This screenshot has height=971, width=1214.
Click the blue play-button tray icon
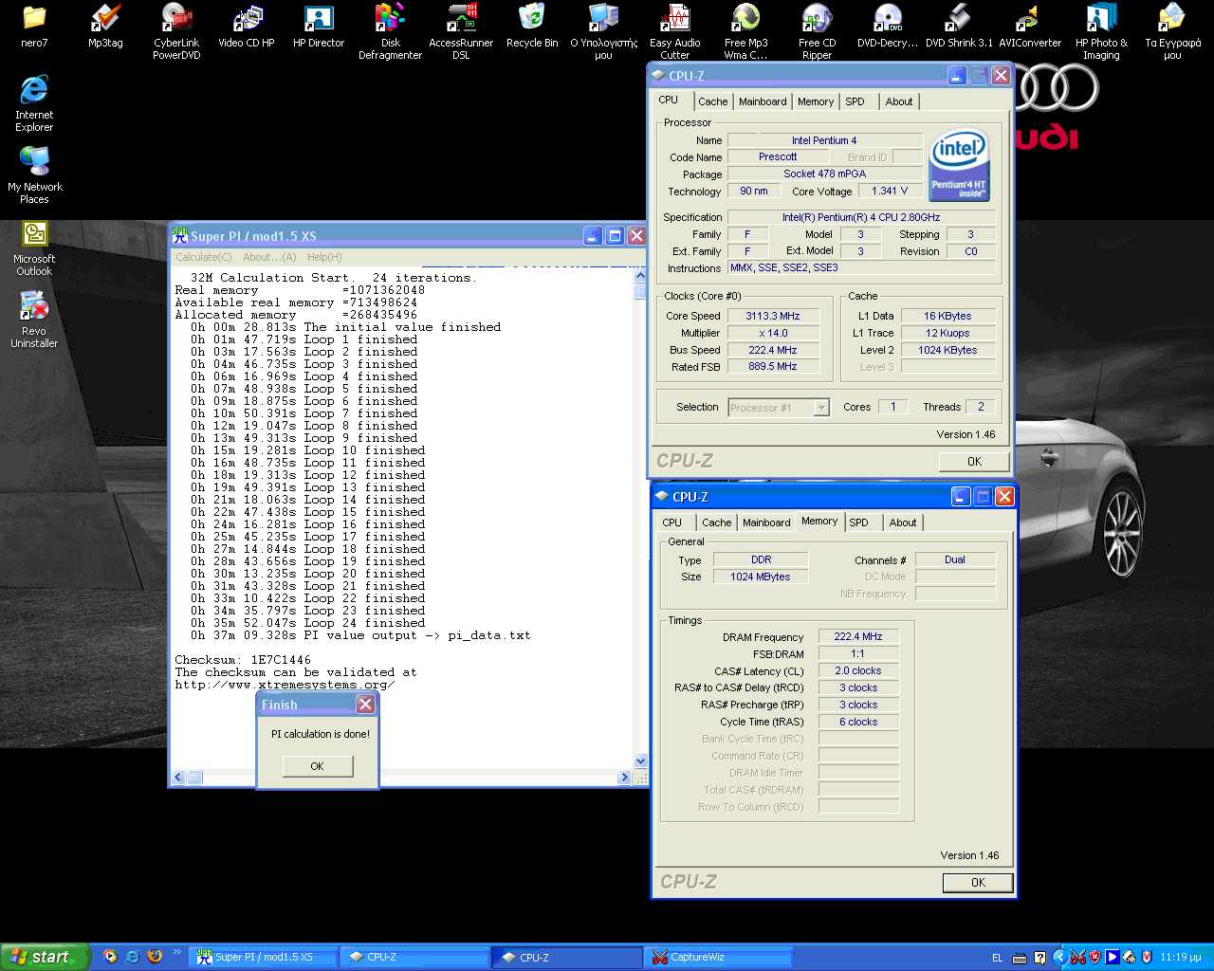click(1113, 958)
